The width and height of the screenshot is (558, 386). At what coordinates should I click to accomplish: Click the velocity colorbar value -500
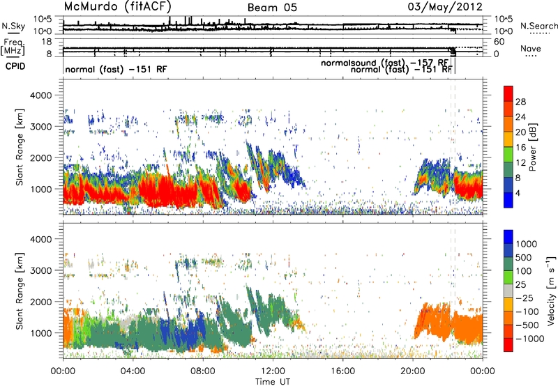tap(527, 325)
